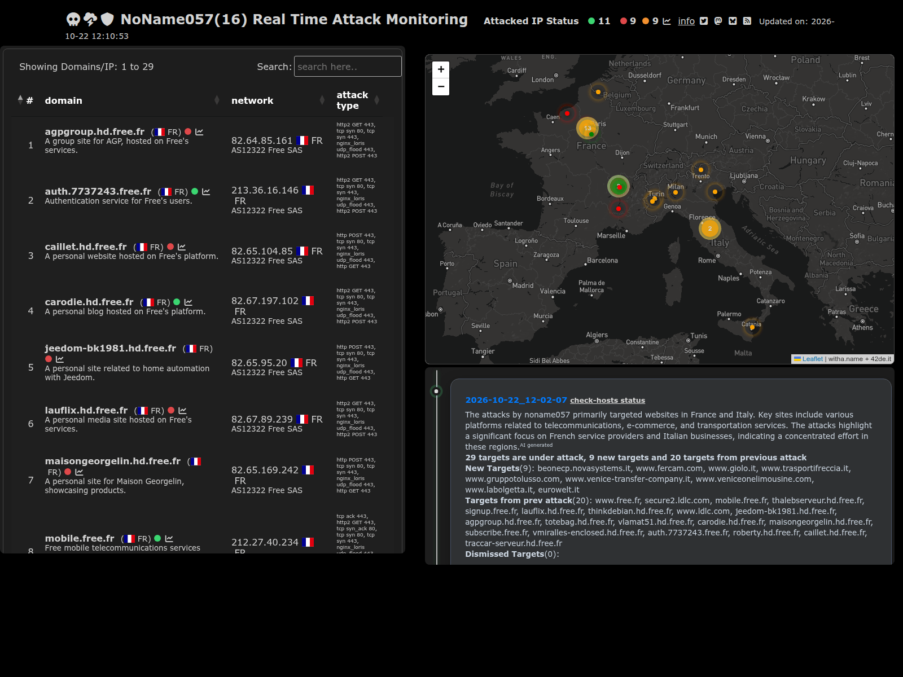Viewport: 903px width, 677px height.
Task: Open the Twitter icon link in header
Action: tap(704, 21)
